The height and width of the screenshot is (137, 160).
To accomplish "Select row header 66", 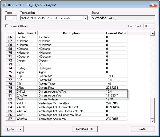I will [x=10, y=37].
